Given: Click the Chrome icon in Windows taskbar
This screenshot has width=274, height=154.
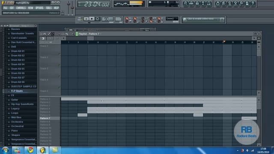Looking at the screenshot, I should pyautogui.click(x=30, y=150).
